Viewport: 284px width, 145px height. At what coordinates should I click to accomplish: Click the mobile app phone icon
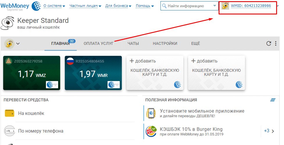pos(151,113)
